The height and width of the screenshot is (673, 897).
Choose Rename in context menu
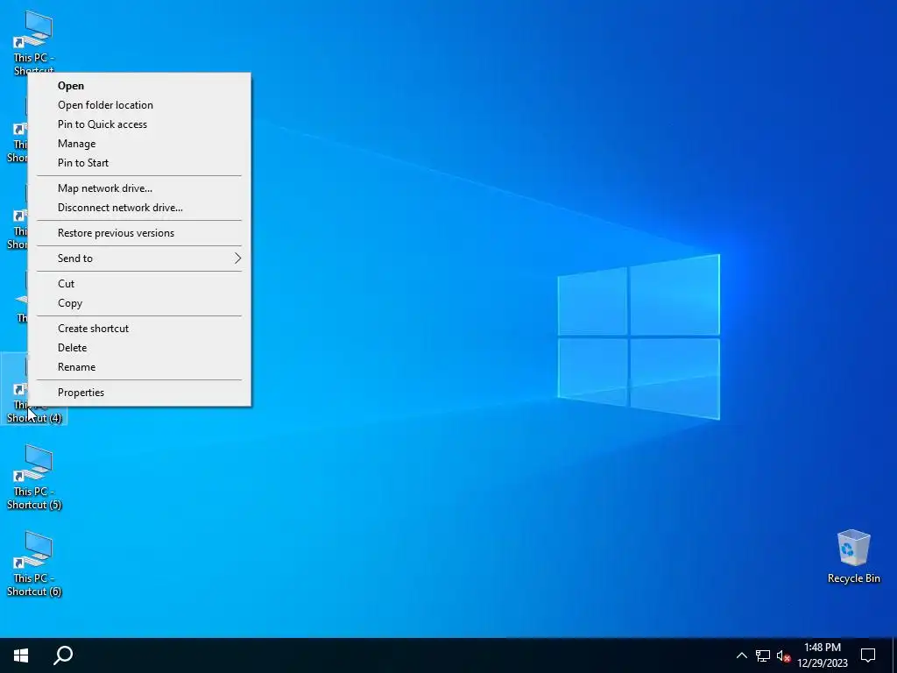(139, 367)
